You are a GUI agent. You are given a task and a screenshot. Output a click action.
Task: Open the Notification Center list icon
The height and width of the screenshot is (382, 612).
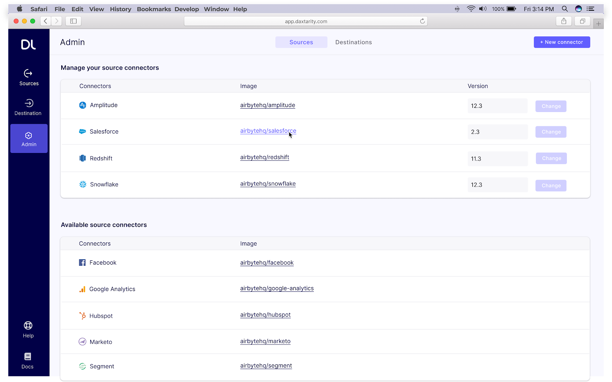591,9
